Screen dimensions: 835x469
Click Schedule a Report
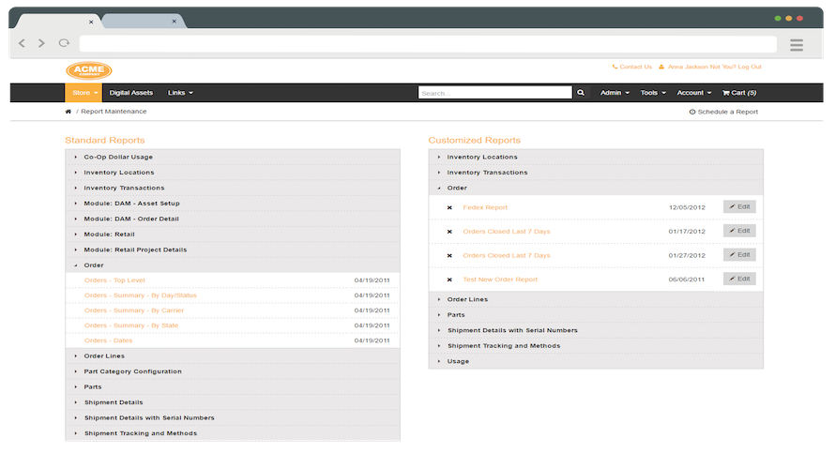coord(723,112)
